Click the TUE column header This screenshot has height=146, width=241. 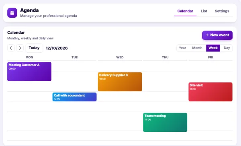(75, 58)
